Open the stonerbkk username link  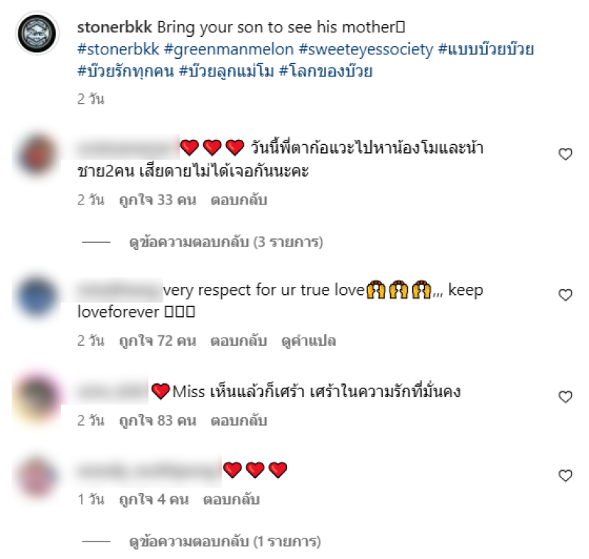(x=114, y=27)
